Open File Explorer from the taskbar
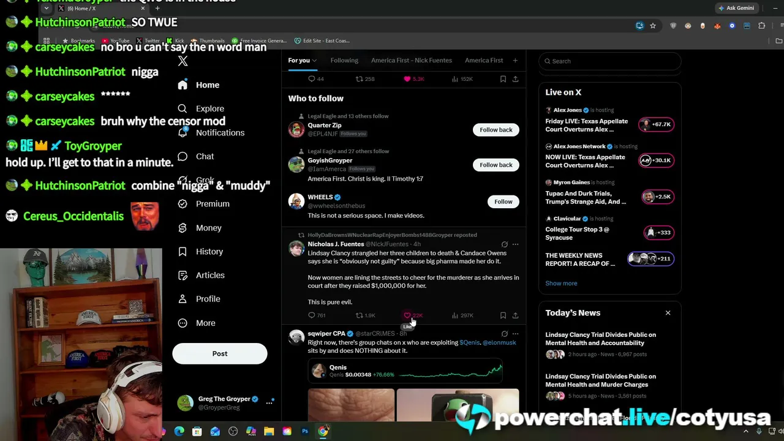 pyautogui.click(x=269, y=431)
